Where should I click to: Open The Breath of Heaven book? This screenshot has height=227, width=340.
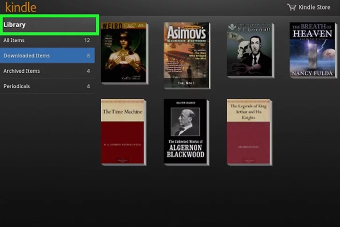tap(313, 50)
